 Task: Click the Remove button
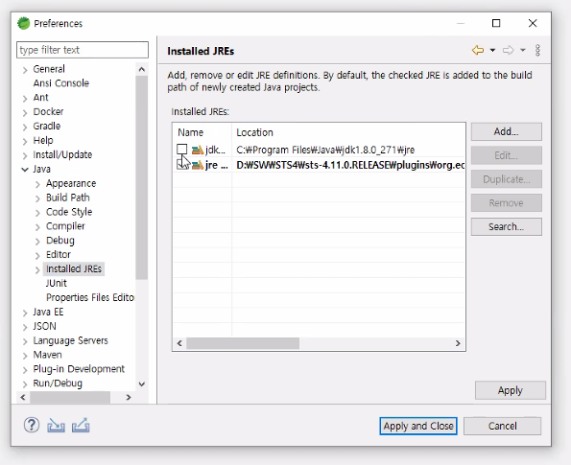506,202
